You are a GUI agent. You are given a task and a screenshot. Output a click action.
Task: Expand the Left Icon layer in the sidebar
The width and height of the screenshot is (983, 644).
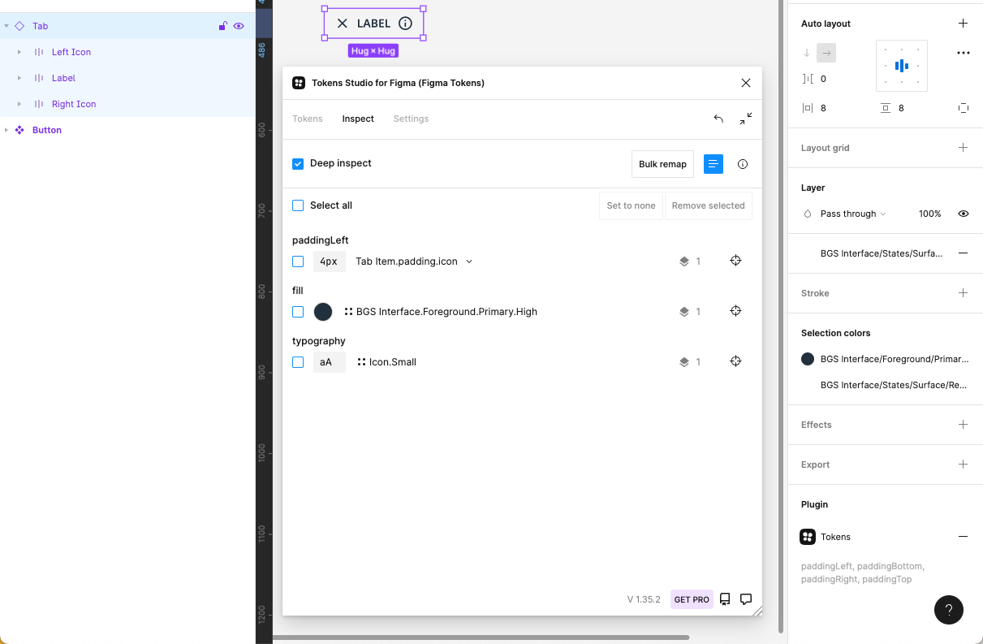click(19, 51)
